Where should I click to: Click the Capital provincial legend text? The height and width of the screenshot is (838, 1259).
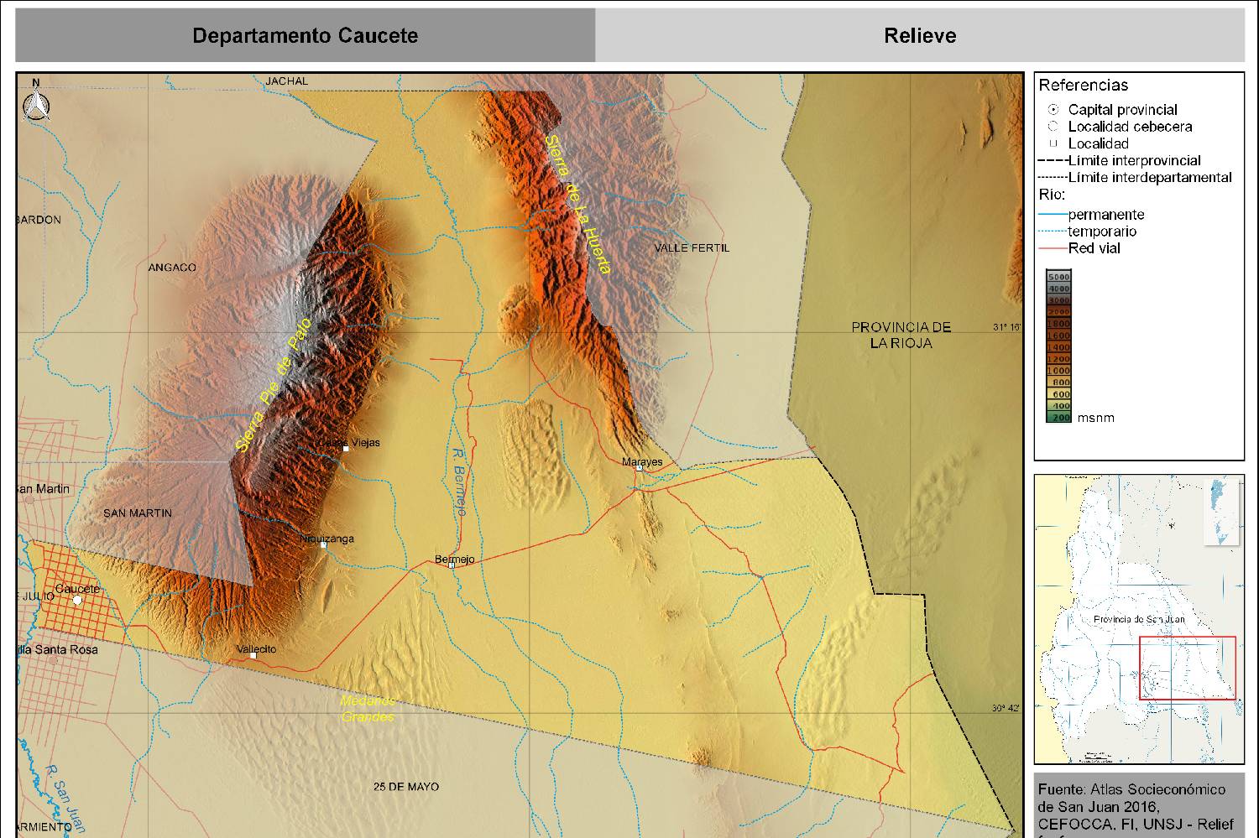click(x=1122, y=110)
